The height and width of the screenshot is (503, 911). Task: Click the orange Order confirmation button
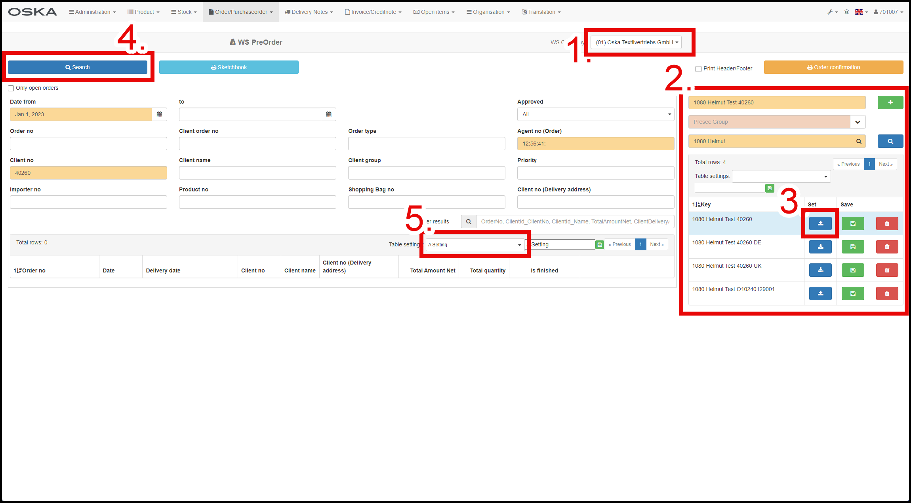coord(833,67)
